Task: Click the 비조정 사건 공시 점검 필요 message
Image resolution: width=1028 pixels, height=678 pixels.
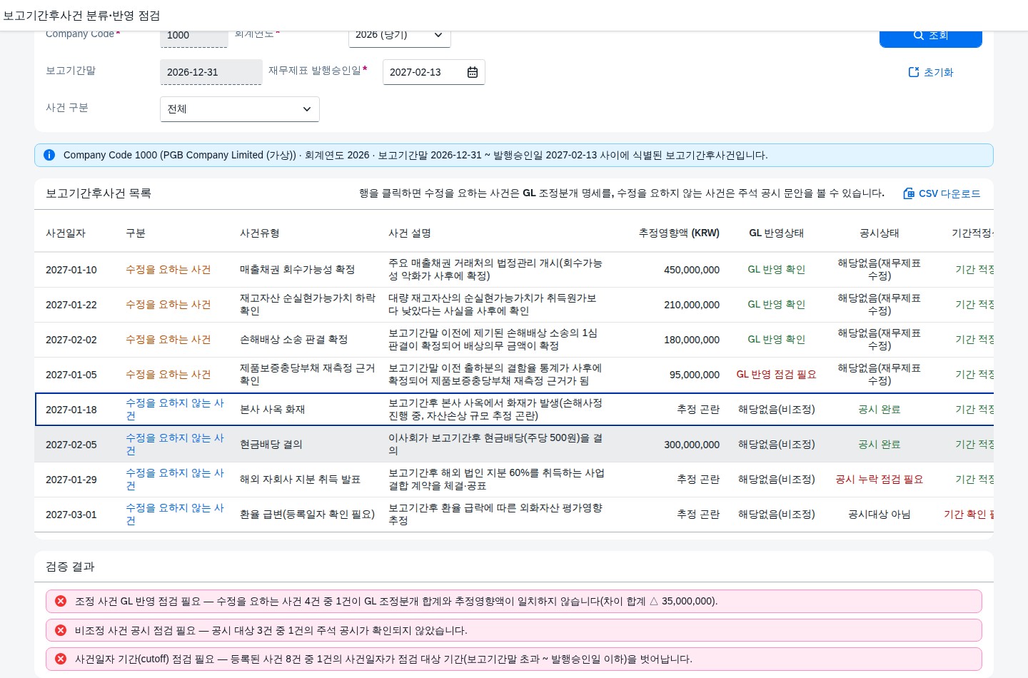Action: (x=514, y=630)
